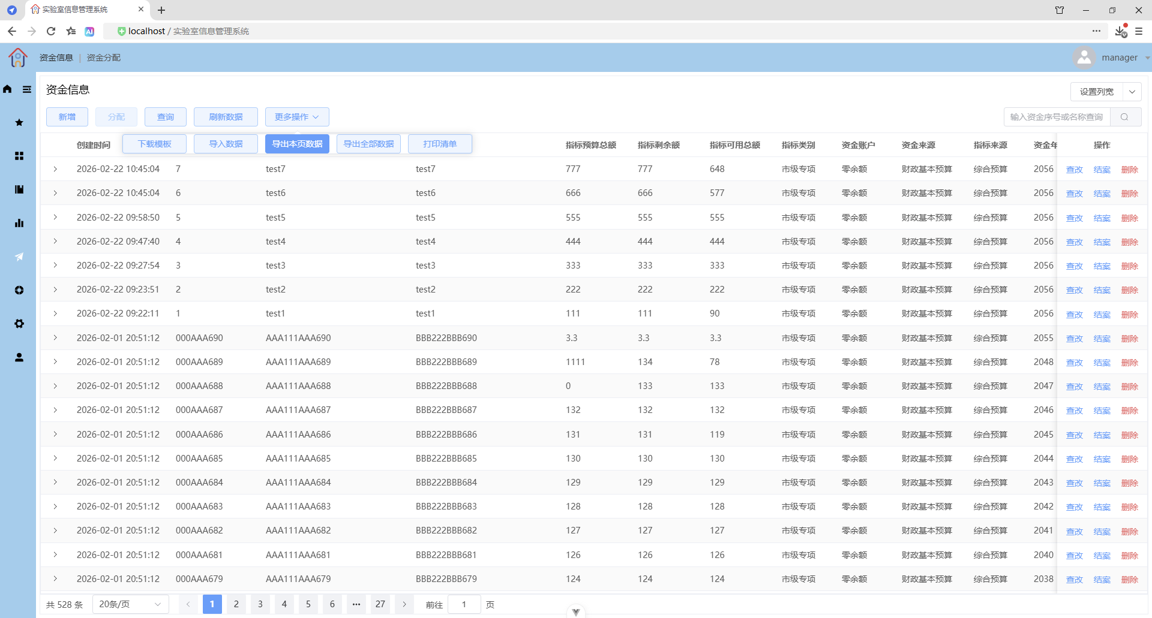Screen dimensions: 1152x618
Task: Click 结案 for the test6 row
Action: point(1102,194)
